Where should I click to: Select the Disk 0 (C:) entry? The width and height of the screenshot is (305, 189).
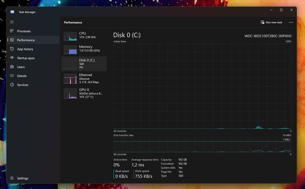pos(84,63)
